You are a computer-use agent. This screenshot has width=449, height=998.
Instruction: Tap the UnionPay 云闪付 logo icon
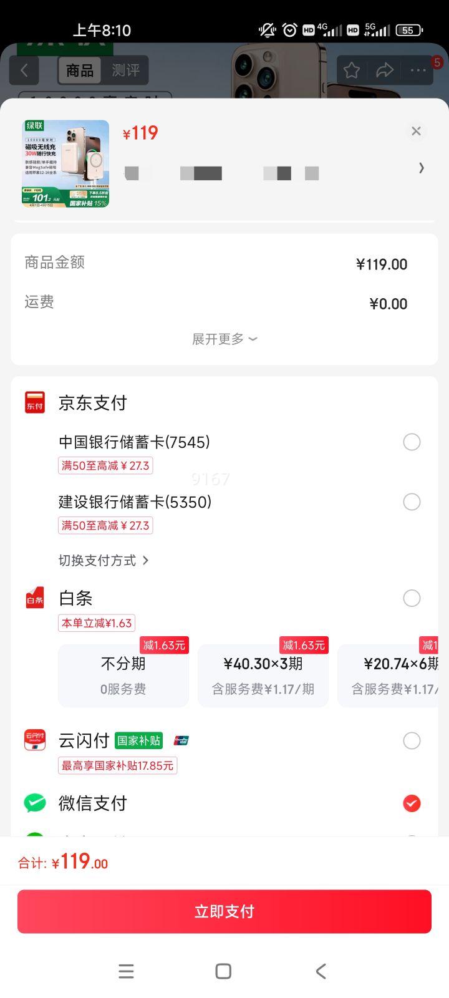tap(35, 740)
